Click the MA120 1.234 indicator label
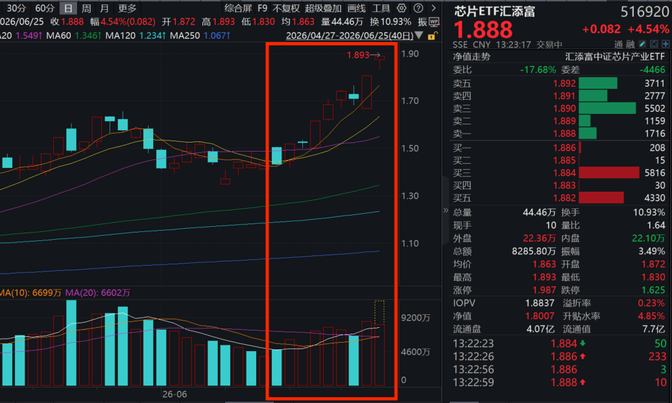 pos(136,36)
